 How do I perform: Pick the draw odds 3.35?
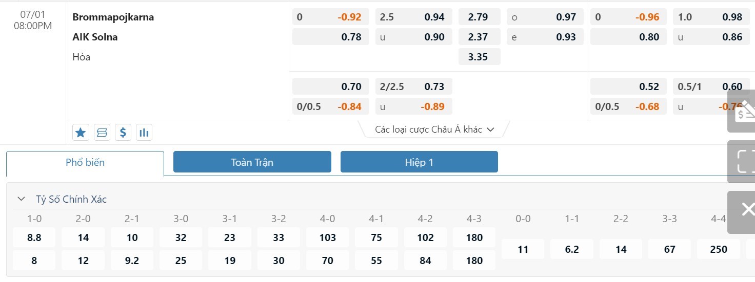click(x=478, y=57)
